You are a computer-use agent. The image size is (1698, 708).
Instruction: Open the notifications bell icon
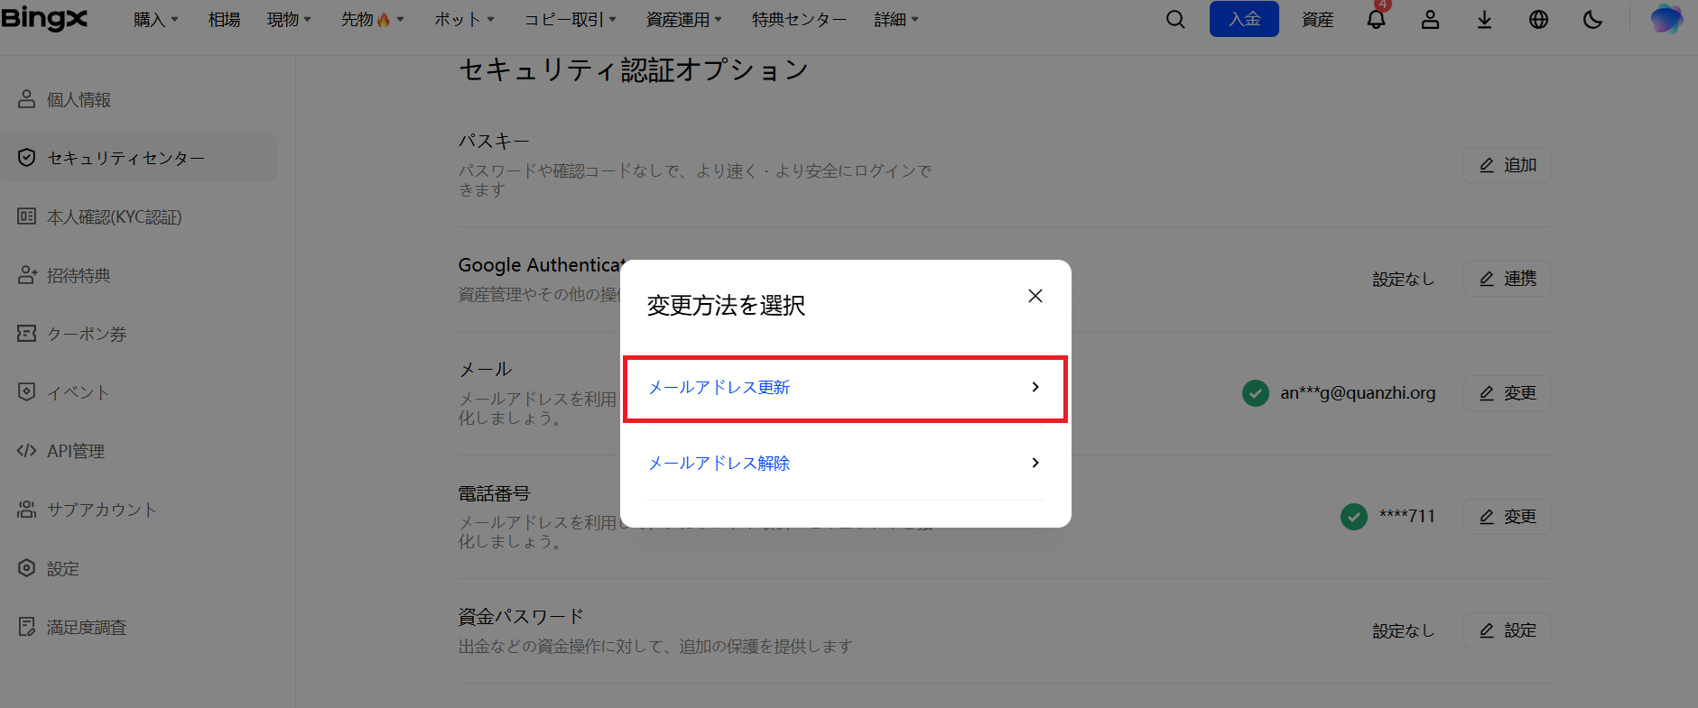[x=1376, y=20]
